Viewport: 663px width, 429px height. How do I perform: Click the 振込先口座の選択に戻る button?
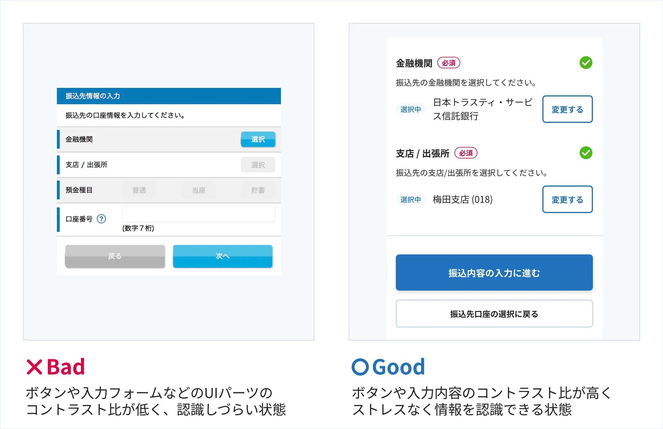494,314
